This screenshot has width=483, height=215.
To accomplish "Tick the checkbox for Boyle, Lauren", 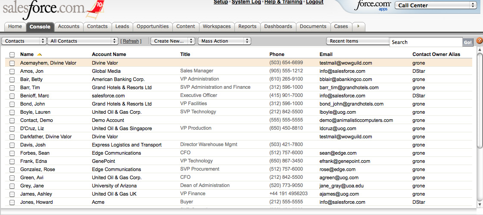I will coord(12,112).
